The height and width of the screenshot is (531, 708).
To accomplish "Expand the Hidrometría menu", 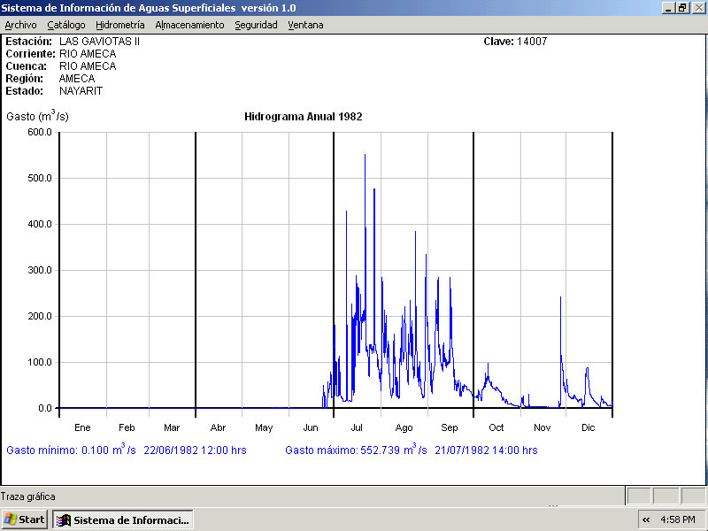I will tap(119, 25).
